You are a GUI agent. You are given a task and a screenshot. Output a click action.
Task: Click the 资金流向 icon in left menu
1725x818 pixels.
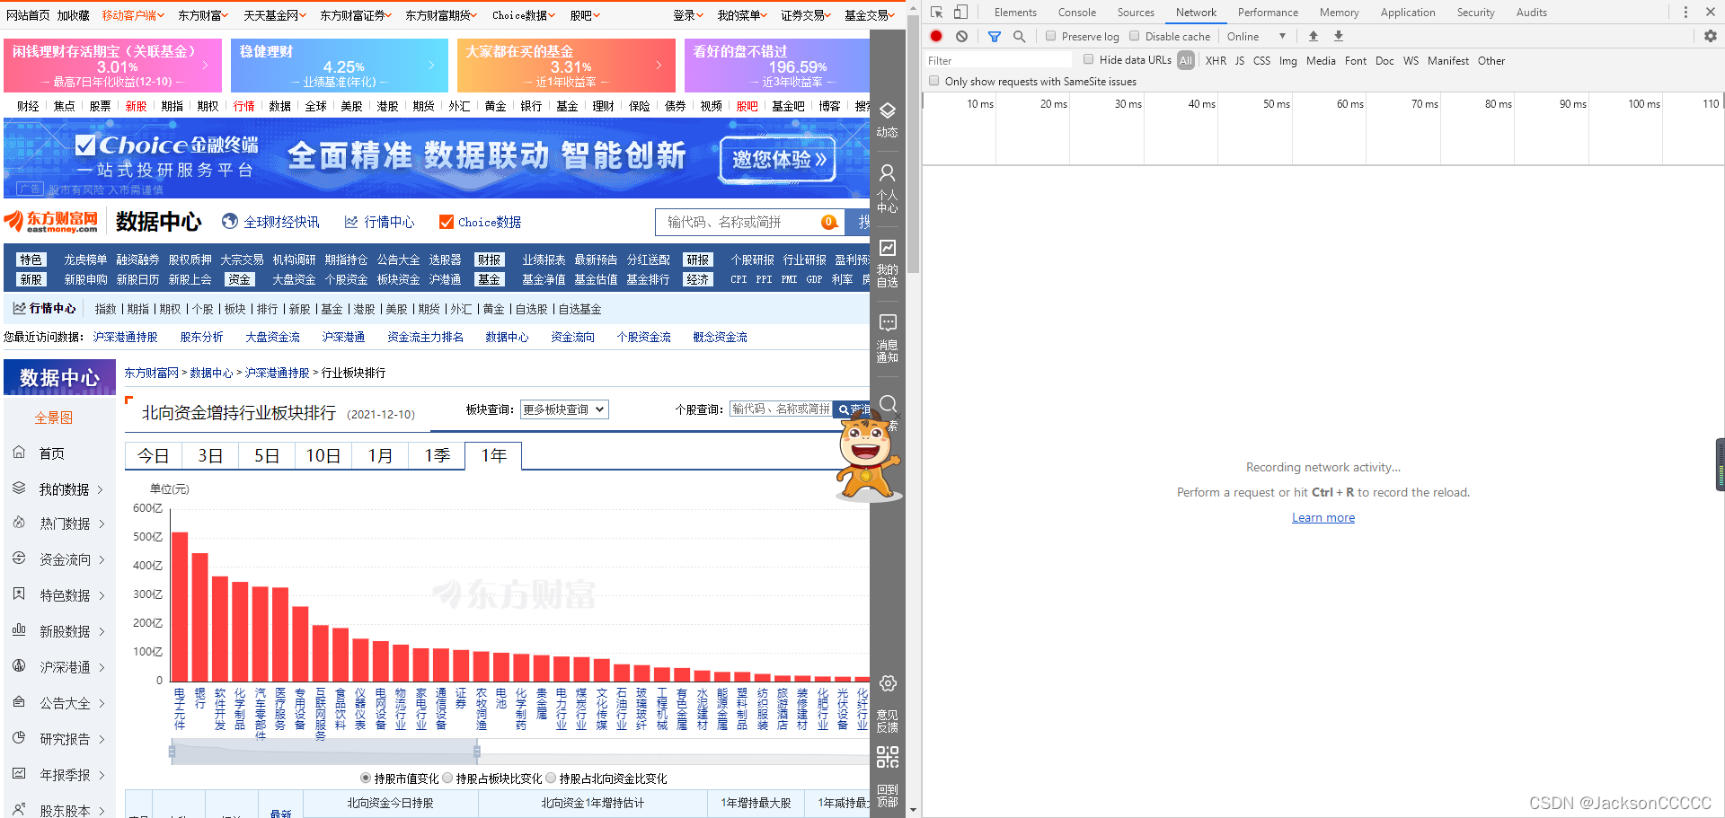pyautogui.click(x=19, y=559)
